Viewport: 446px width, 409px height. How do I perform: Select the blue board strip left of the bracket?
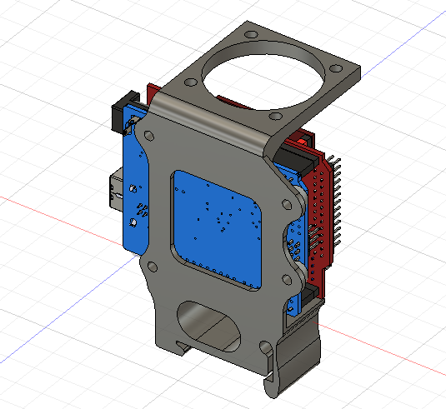[x=135, y=182]
